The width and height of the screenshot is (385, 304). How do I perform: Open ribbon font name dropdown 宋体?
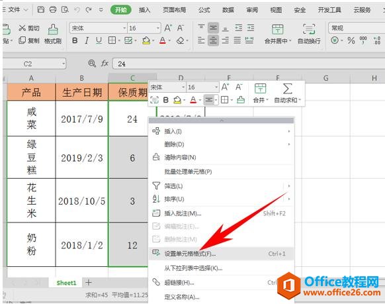coord(124,28)
